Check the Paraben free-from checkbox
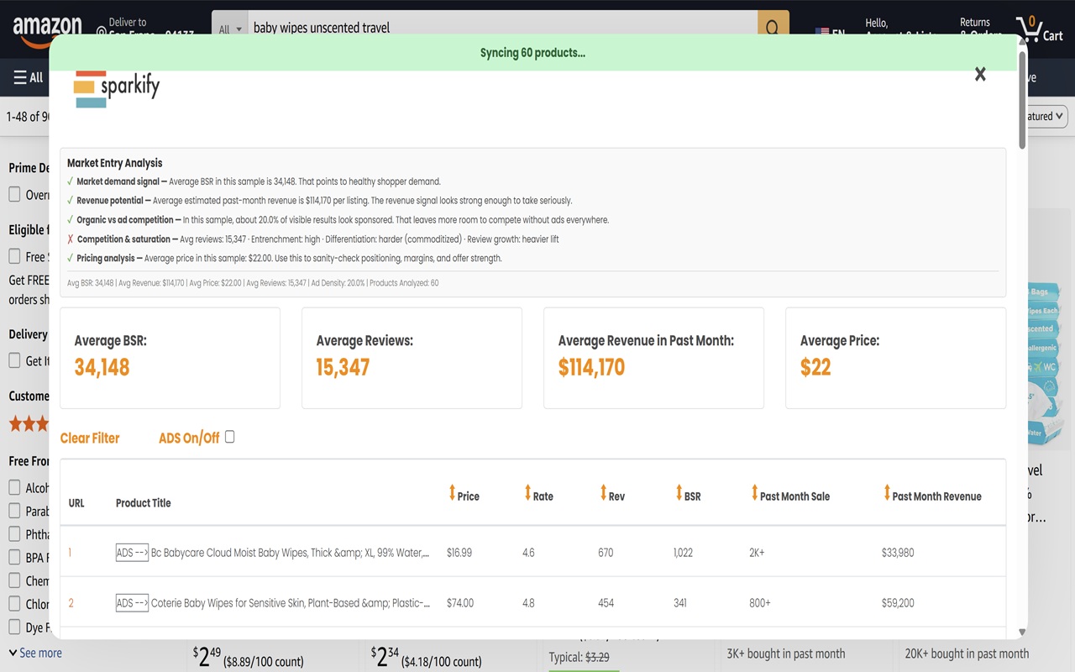Viewport: 1075px width, 672px height. pos(14,511)
